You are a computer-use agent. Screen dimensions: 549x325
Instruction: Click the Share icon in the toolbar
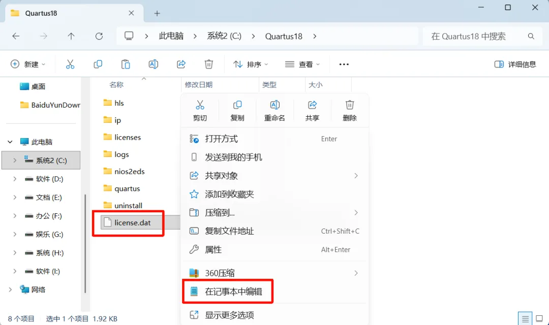[181, 64]
